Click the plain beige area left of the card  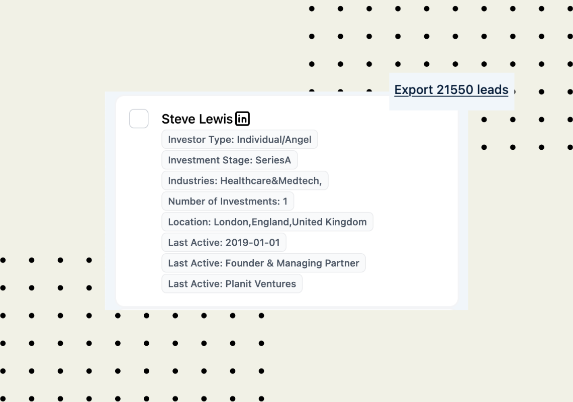[51, 164]
